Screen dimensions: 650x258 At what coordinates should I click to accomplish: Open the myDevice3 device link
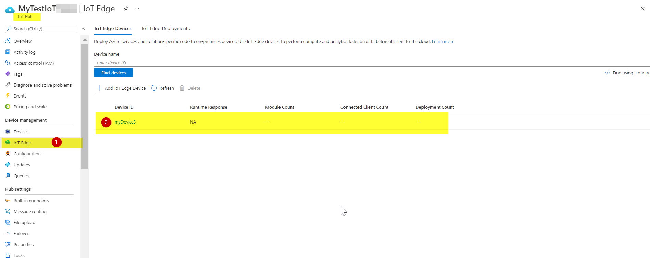pos(125,122)
